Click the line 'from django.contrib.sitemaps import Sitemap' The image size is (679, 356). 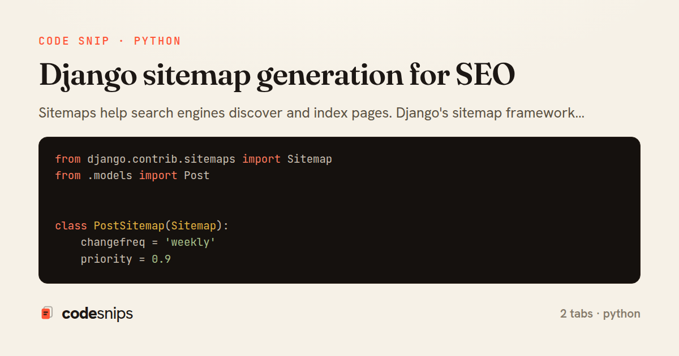(194, 159)
